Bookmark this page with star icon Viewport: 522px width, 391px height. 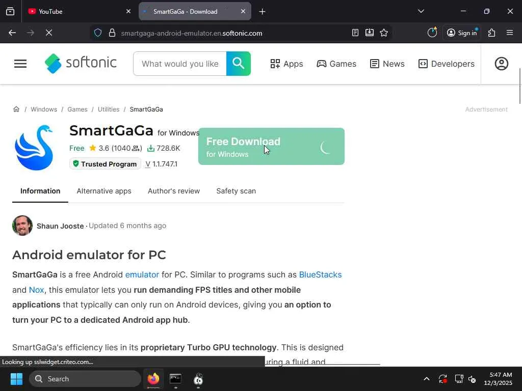(384, 33)
